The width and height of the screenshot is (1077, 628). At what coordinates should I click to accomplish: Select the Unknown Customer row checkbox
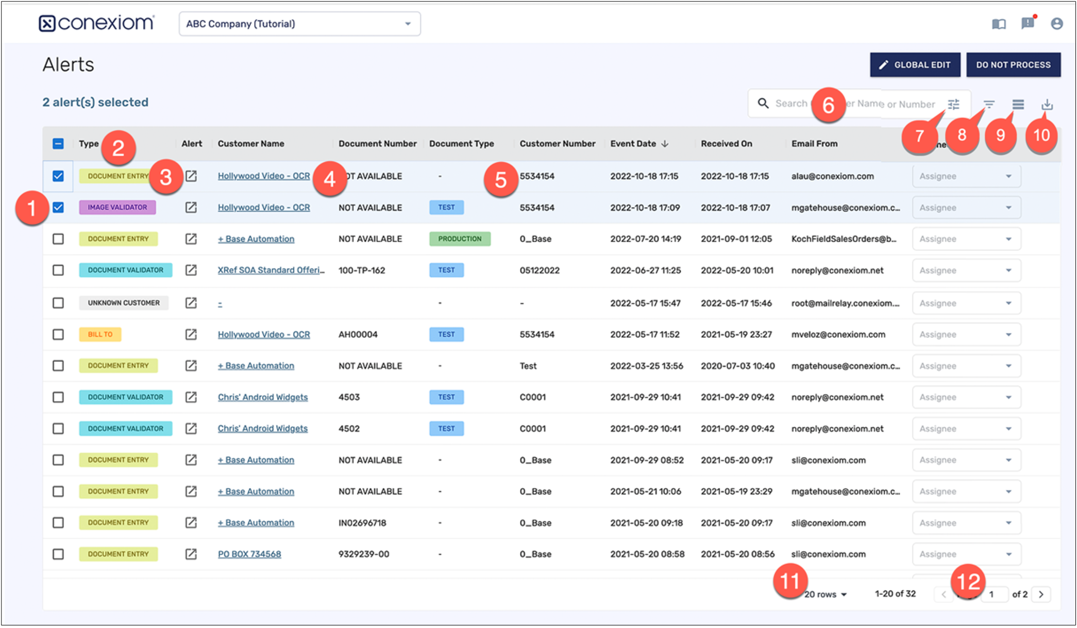[58, 303]
